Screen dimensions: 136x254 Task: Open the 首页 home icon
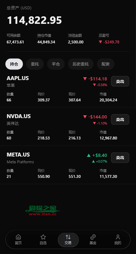(18, 237)
